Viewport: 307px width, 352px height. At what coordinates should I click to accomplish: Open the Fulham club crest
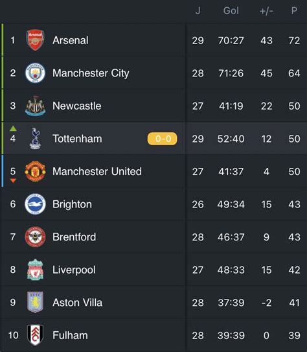[35, 335]
